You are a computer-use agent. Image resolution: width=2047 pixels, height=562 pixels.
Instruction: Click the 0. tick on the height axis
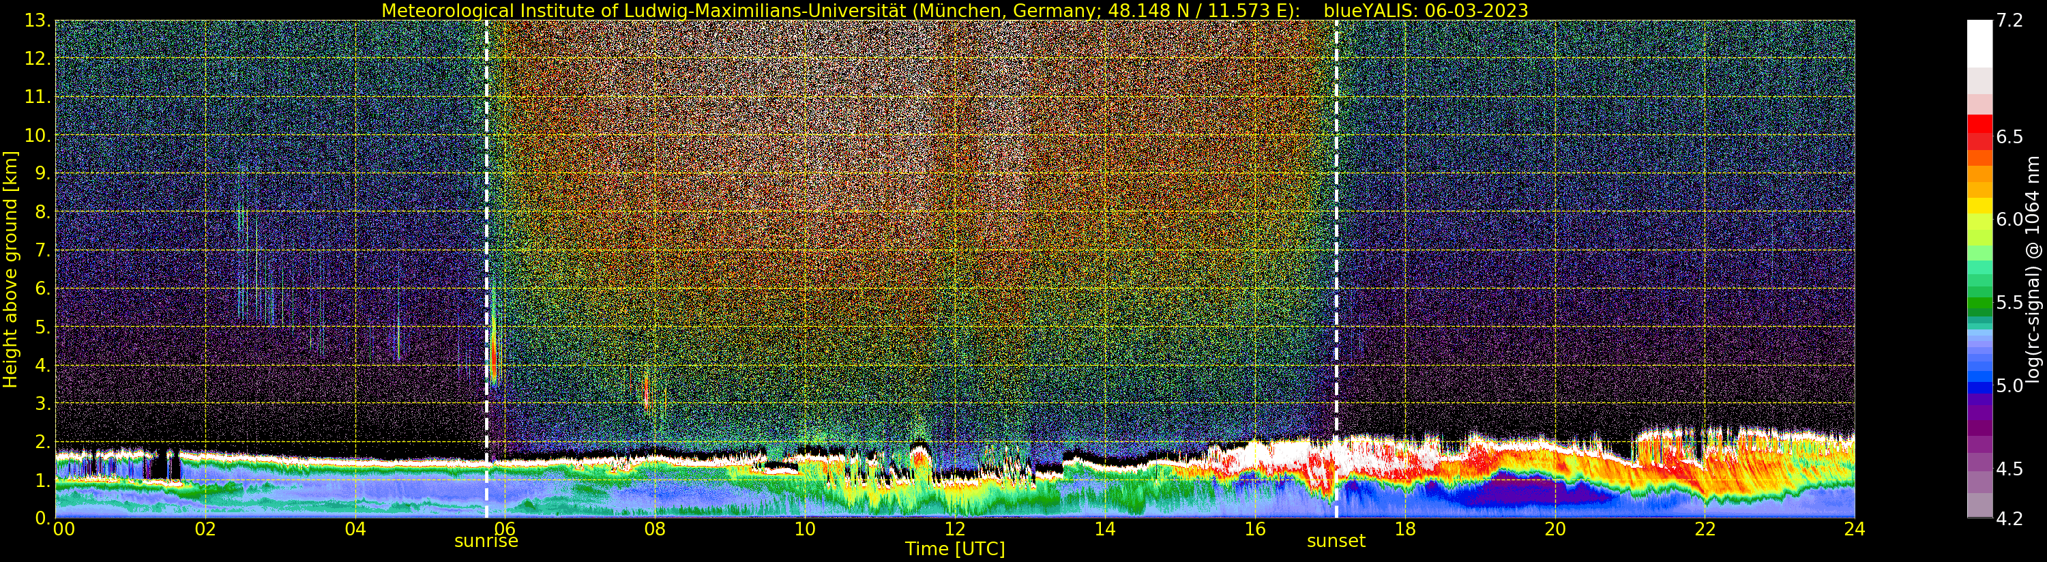click(43, 518)
